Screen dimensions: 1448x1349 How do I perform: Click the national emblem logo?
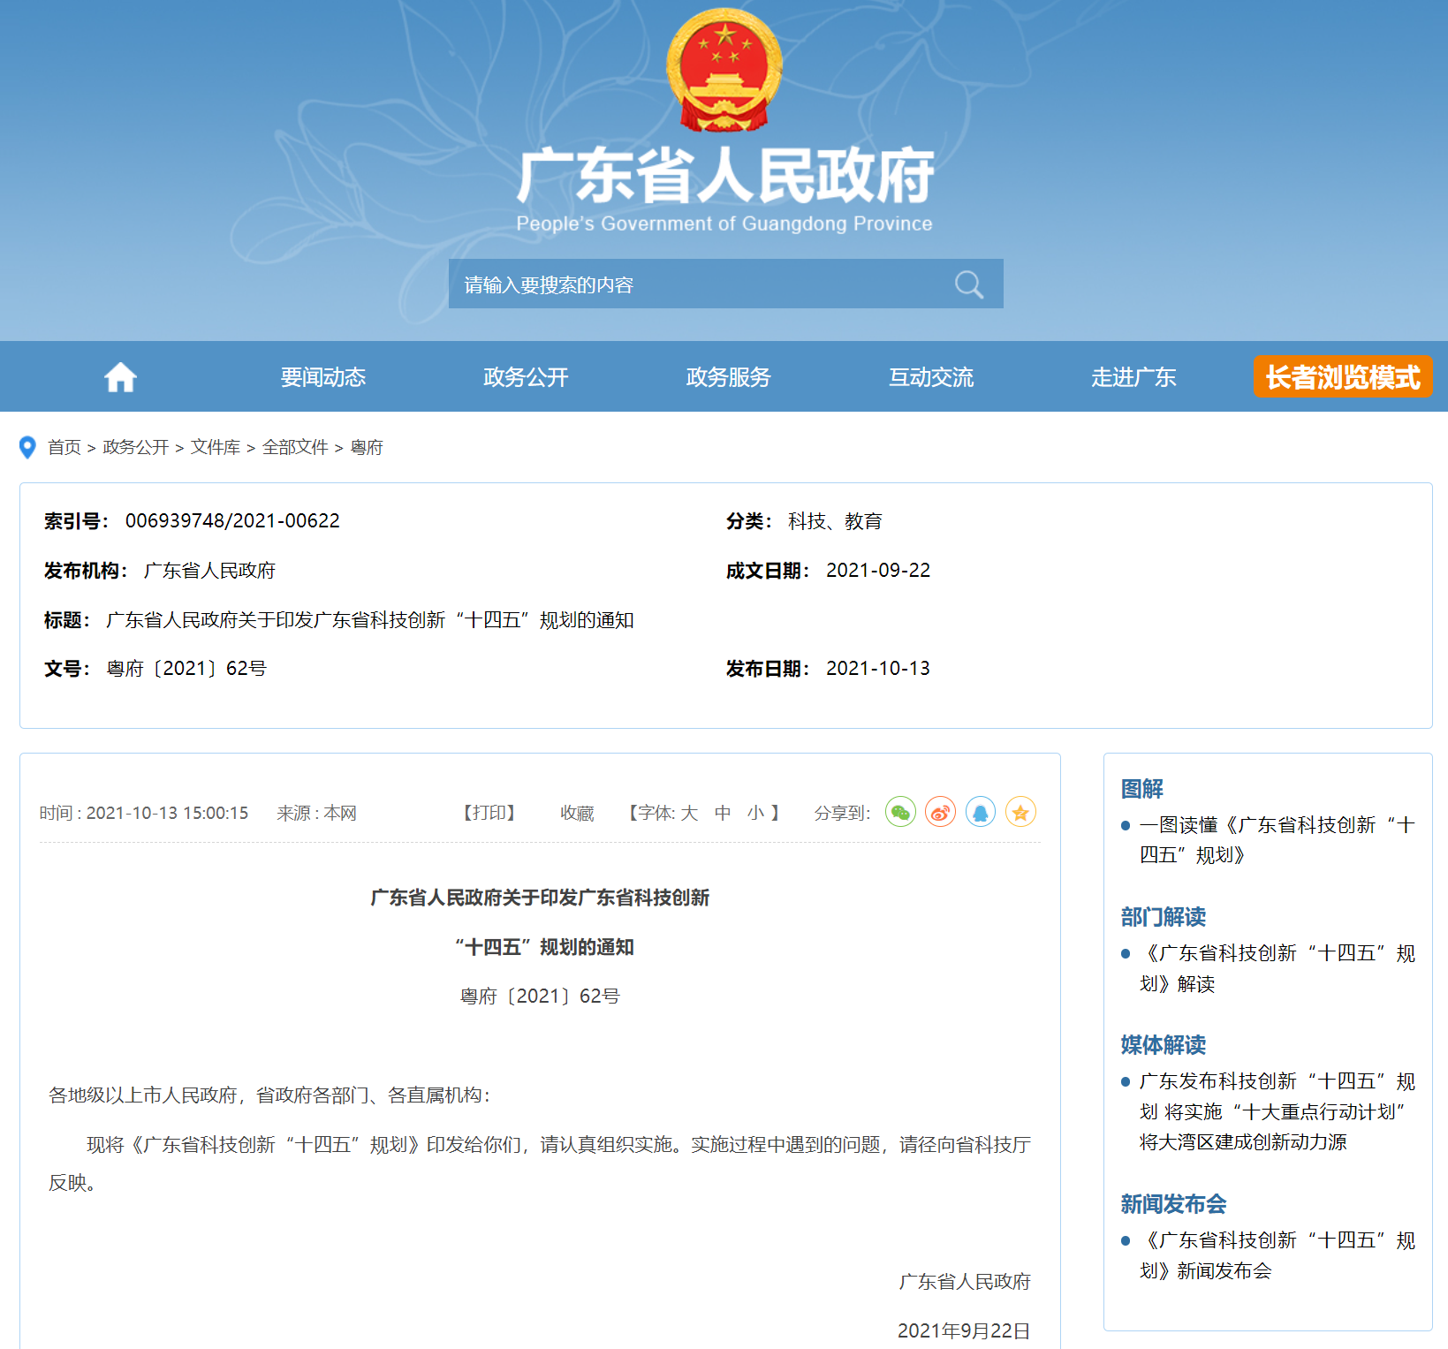pos(724,71)
